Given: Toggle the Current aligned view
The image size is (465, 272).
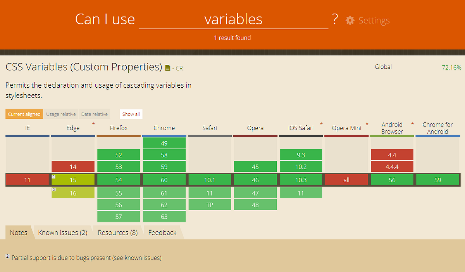Looking at the screenshot, I should (24, 114).
